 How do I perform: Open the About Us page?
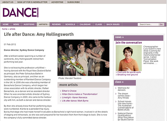8,2
